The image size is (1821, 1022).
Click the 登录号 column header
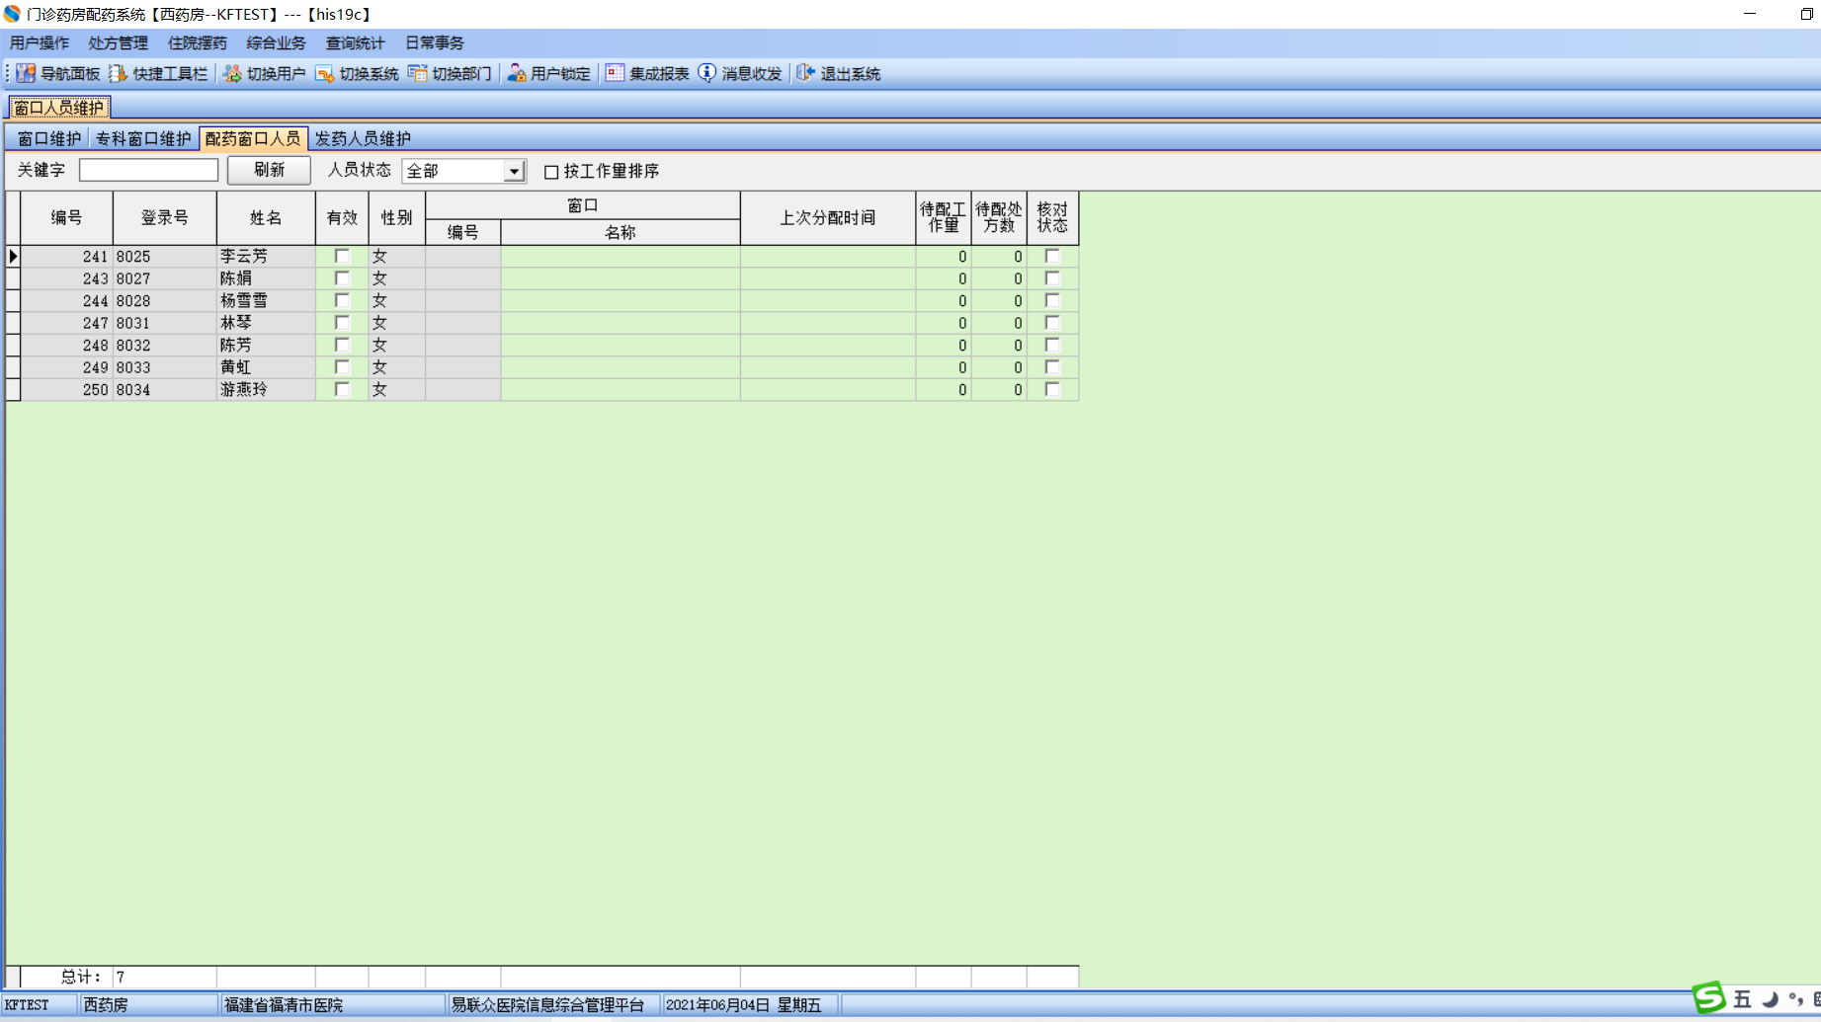(x=165, y=218)
